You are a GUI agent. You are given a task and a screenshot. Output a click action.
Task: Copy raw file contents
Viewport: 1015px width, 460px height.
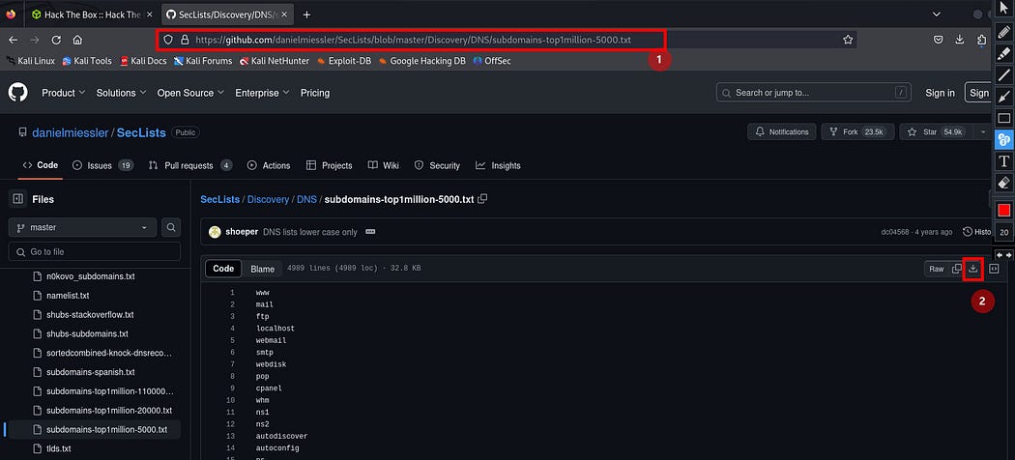[957, 269]
